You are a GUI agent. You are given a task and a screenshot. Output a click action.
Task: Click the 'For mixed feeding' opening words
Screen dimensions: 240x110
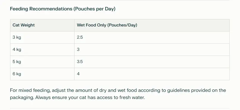point(30,90)
